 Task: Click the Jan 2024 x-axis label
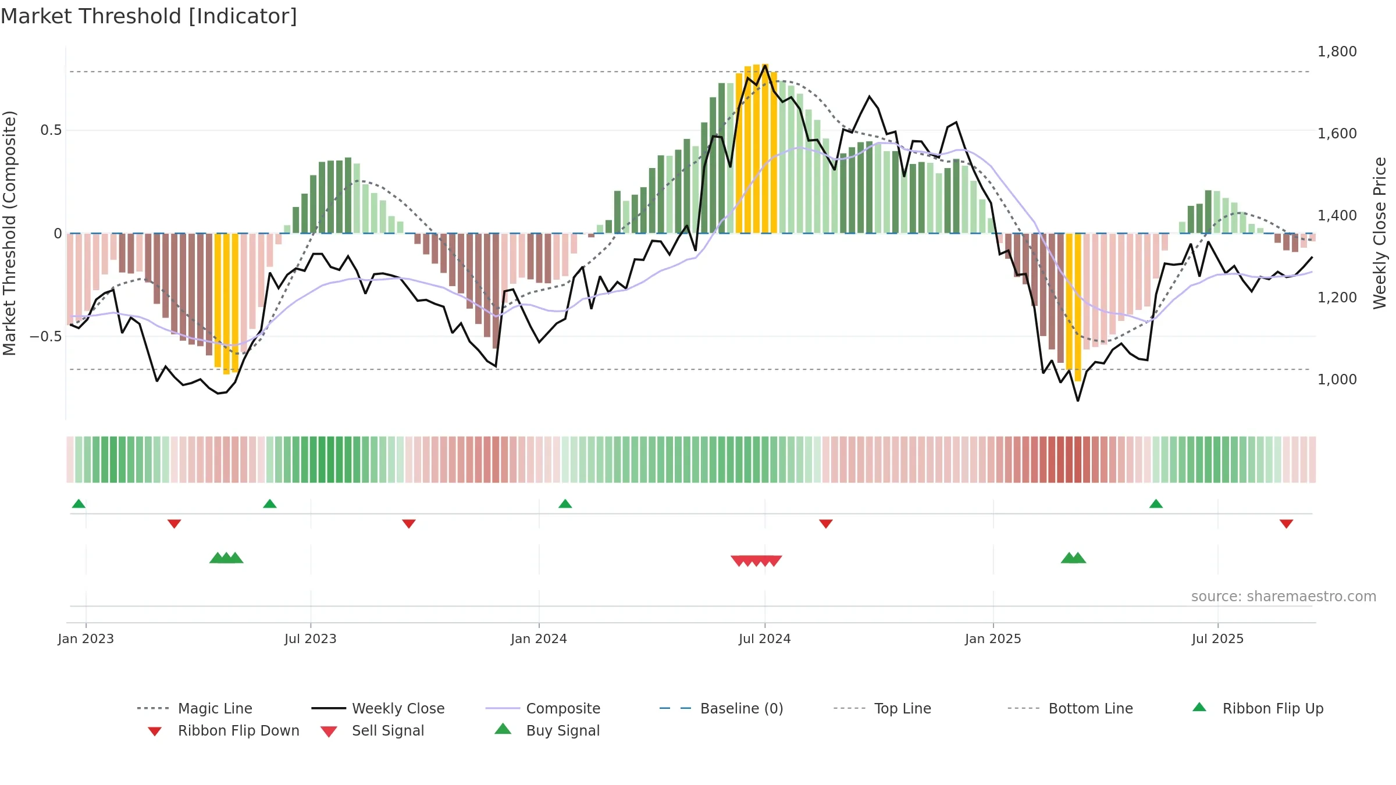[x=539, y=638]
